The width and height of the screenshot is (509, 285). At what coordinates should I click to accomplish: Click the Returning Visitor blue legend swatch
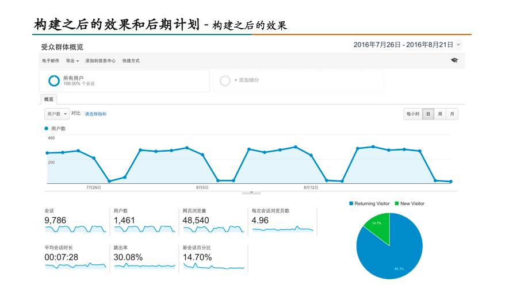tap(351, 203)
